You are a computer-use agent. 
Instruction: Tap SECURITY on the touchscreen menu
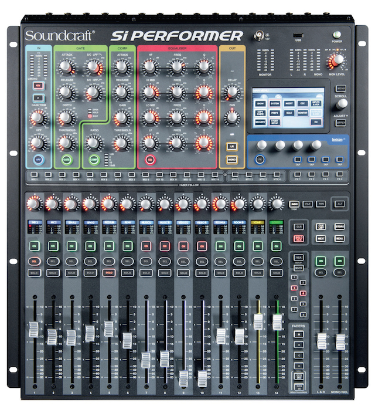click(x=260, y=122)
